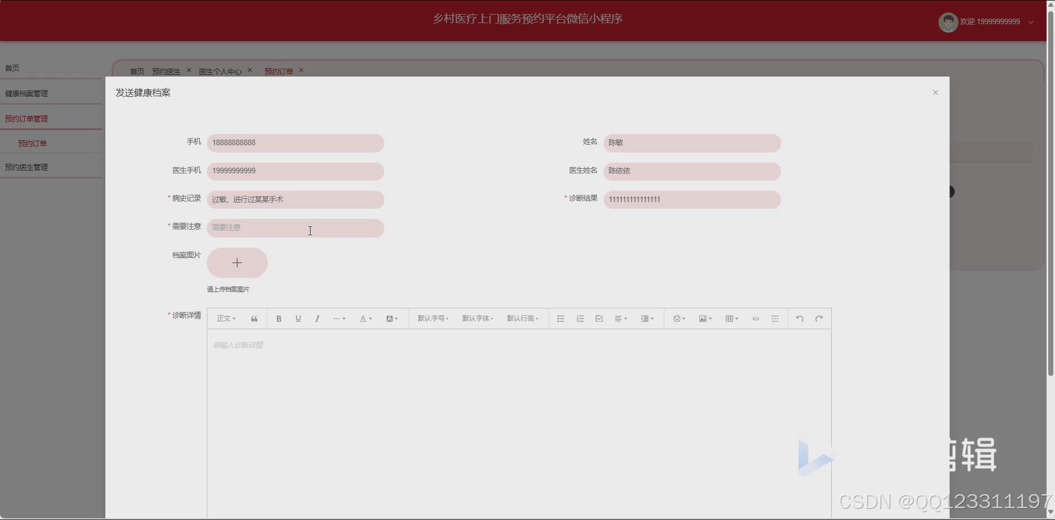The width and height of the screenshot is (1055, 520).
Task: Click the page vertical scrollbar
Action: 1050,194
